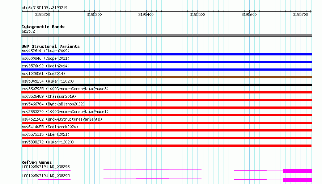Select red bar for nsv4521982
The image size is (322, 184).
point(166,123)
